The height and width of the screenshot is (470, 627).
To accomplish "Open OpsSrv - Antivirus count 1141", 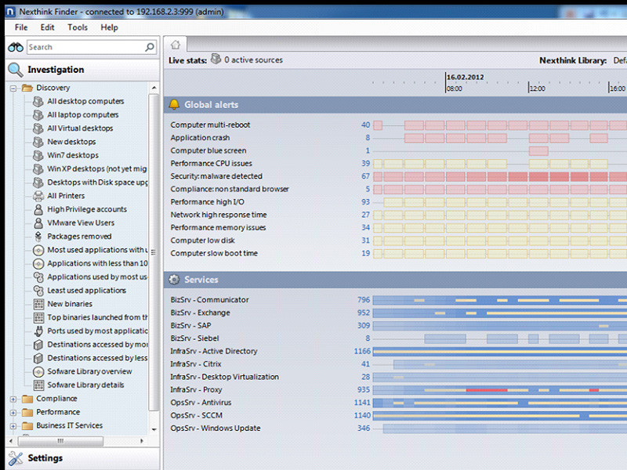I will pos(362,403).
